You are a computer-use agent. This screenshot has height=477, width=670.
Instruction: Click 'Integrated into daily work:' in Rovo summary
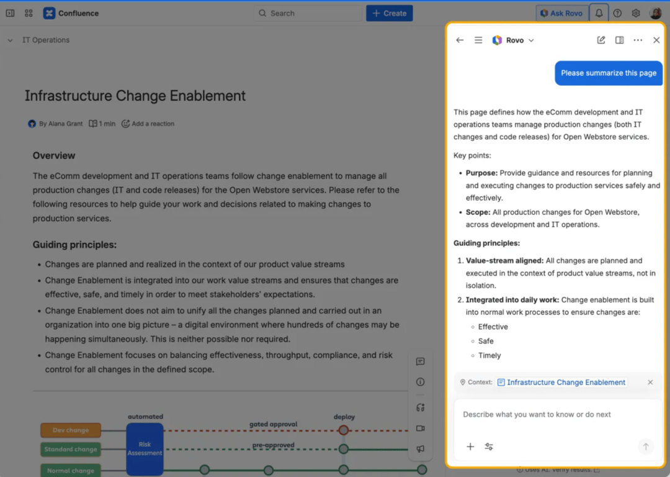click(x=512, y=300)
